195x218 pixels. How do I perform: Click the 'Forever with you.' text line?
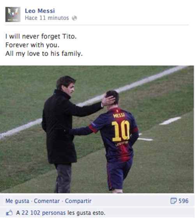(32, 45)
